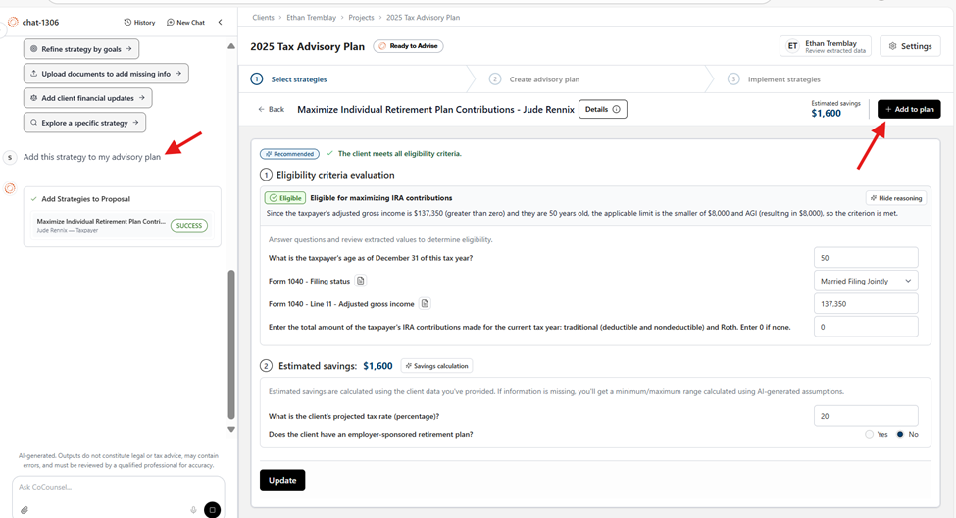Click the Add to plan button
This screenshot has width=956, height=518.
click(x=908, y=109)
